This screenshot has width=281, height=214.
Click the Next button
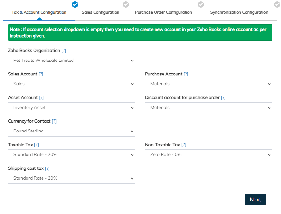coord(255,199)
